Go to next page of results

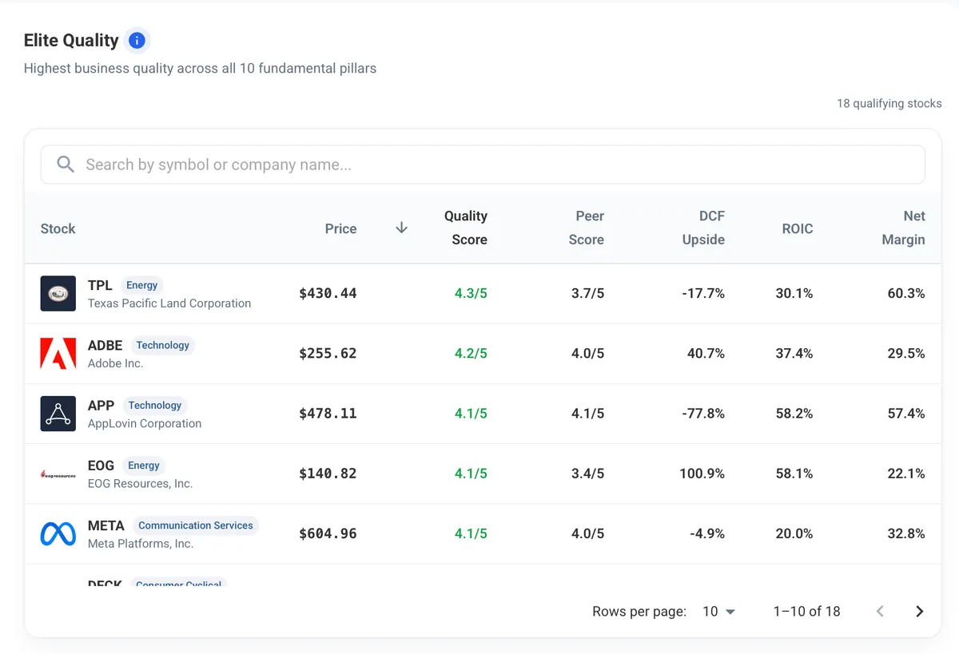tap(919, 612)
